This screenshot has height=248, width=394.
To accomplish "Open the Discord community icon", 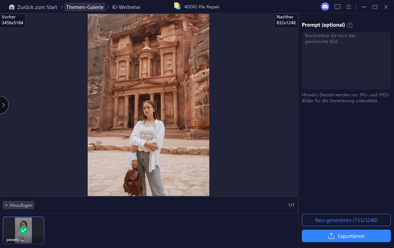I will point(325,7).
